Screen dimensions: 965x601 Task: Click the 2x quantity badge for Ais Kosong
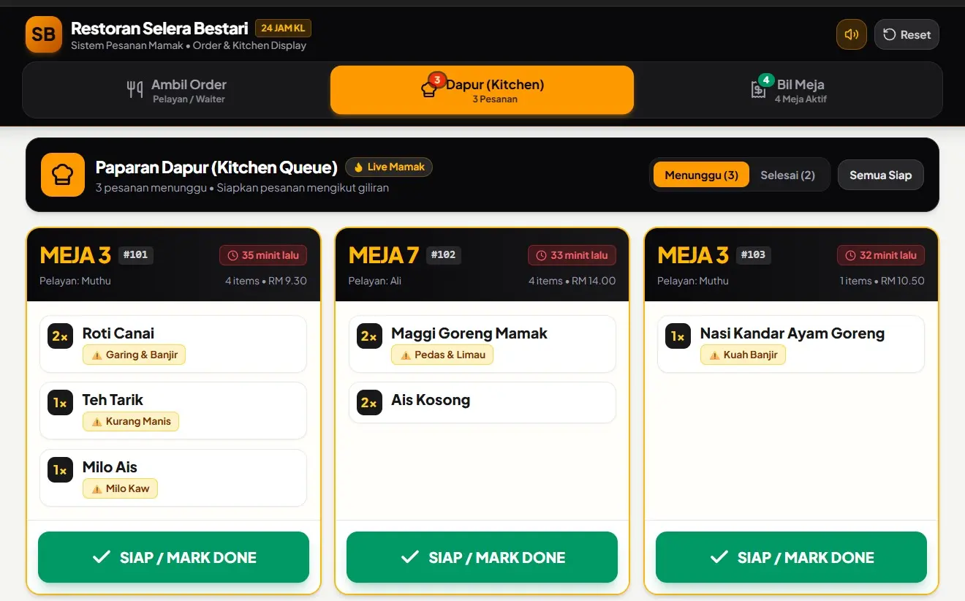369,403
